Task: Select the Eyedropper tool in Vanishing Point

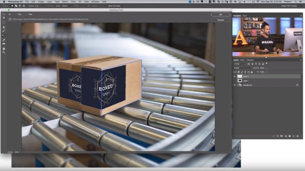Action: click(4, 40)
